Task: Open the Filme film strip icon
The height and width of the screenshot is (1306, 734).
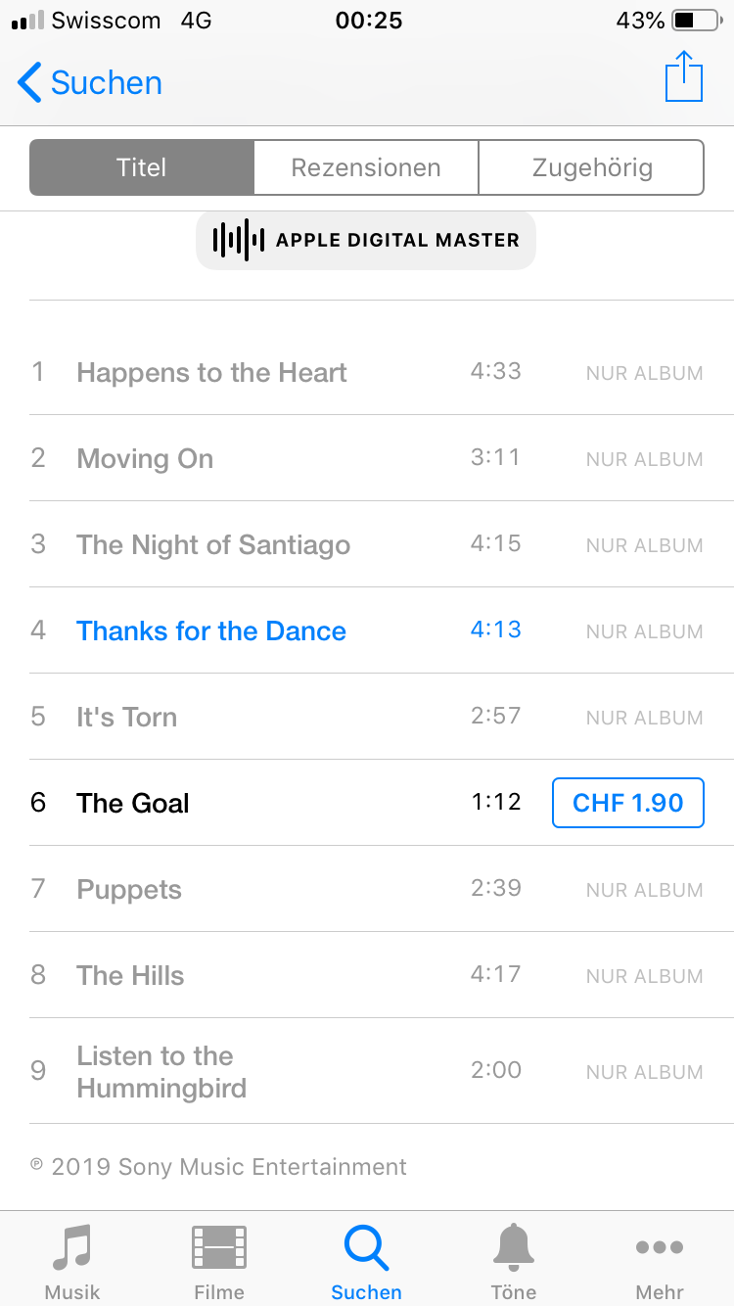Action: 219,1248
